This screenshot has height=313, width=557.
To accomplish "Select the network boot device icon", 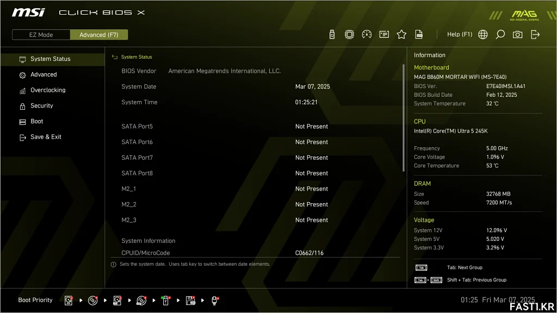I will coord(215,300).
